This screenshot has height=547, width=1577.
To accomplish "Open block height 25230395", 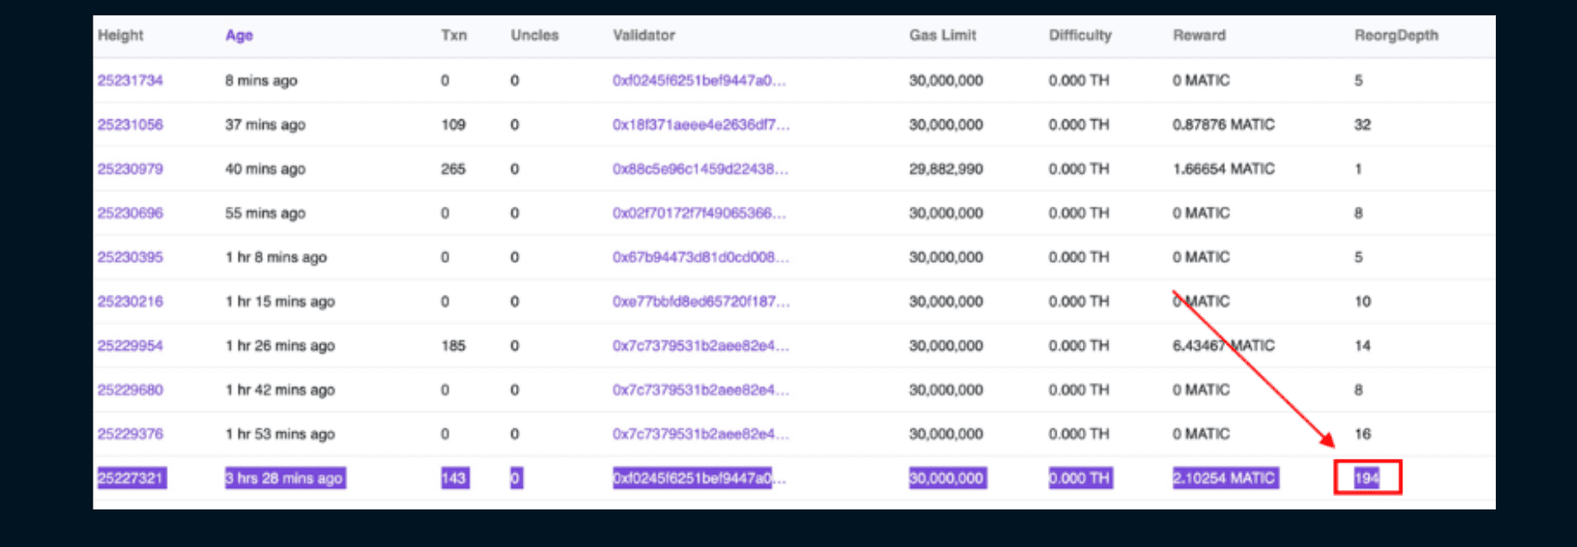I will 130,257.
